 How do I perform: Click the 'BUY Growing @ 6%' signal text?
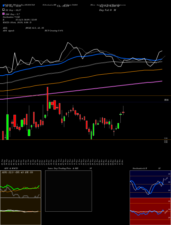54,31
